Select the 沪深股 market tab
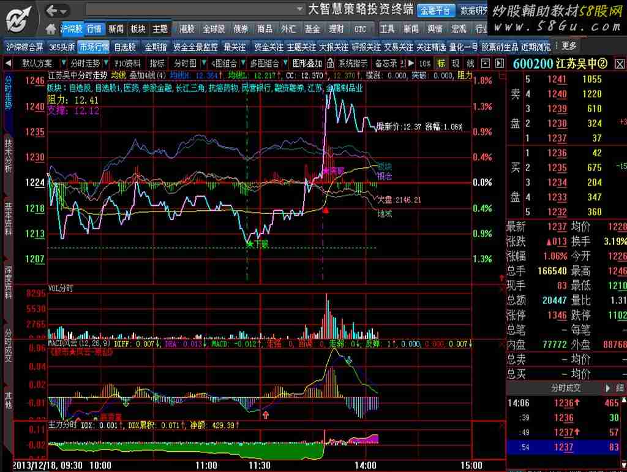This screenshot has height=472, width=627. (x=71, y=29)
